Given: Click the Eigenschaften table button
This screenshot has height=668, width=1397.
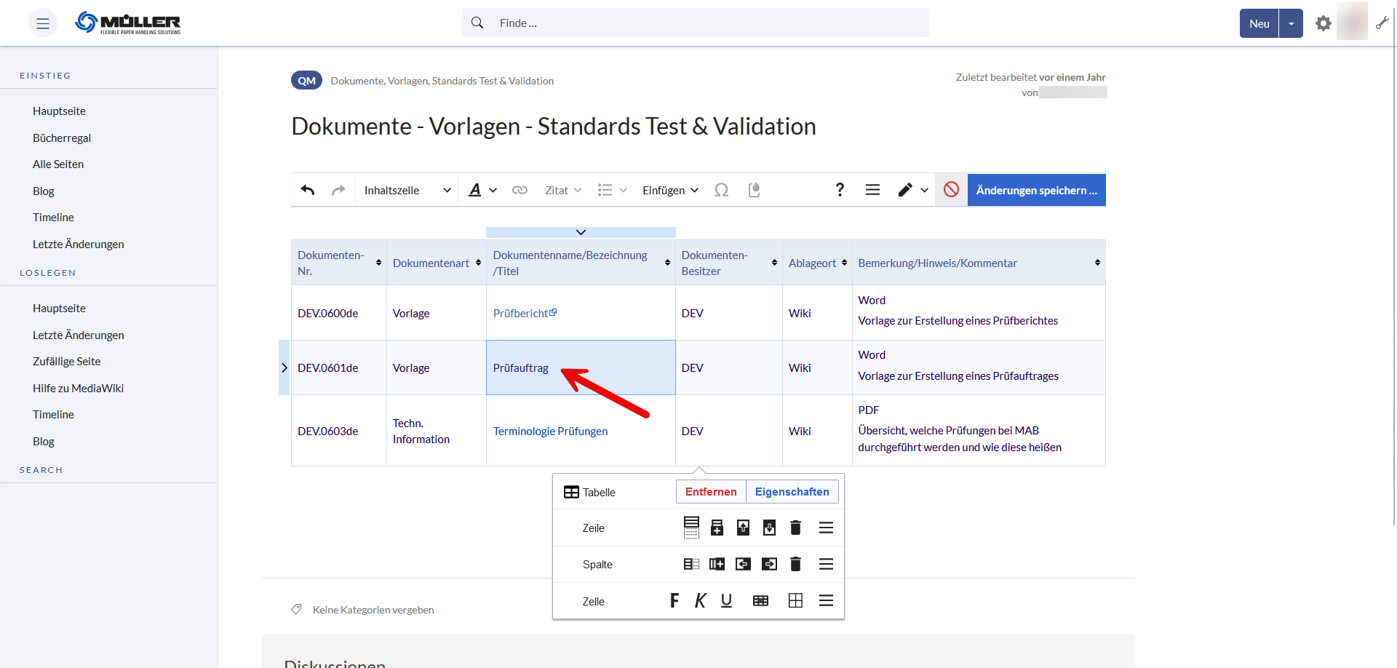Looking at the screenshot, I should [792, 492].
